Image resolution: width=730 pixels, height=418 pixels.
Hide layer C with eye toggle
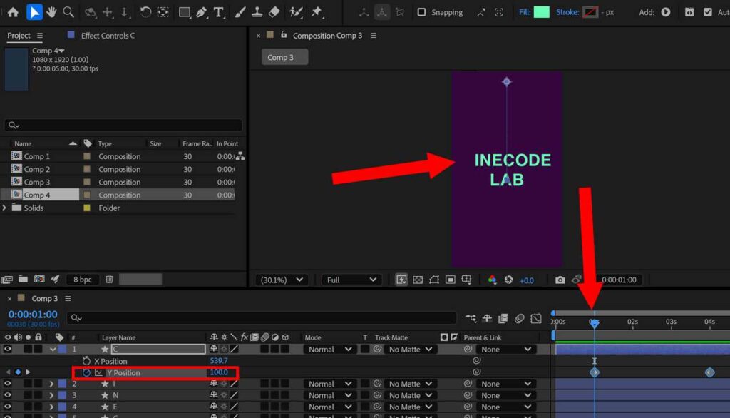[7, 349]
